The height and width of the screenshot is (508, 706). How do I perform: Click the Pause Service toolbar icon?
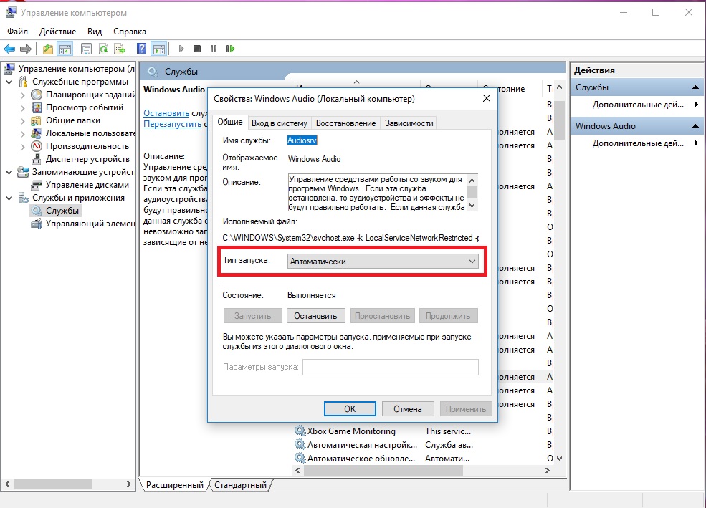(x=214, y=49)
